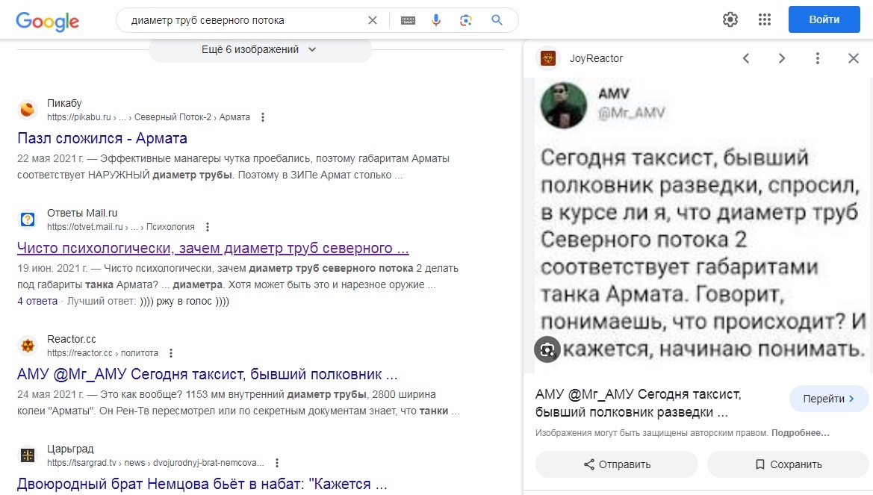This screenshot has width=873, height=495.
Task: Open Чисто психологически result link
Action: pos(213,248)
